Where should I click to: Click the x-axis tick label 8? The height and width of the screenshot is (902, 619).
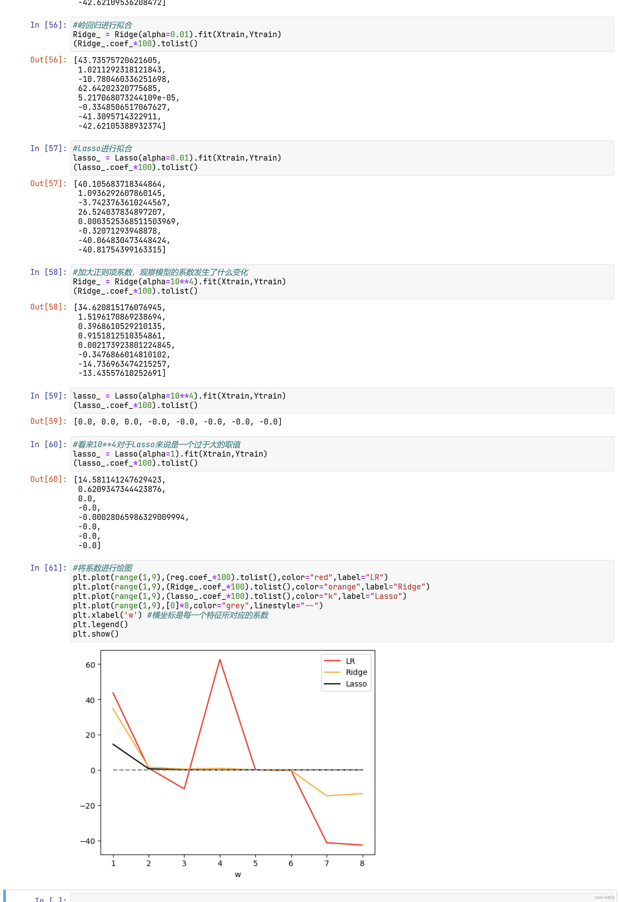point(362,863)
